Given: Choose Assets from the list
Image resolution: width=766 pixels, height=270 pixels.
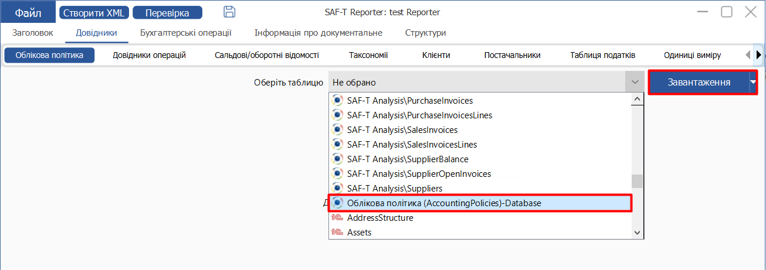Looking at the screenshot, I should (479, 233).
